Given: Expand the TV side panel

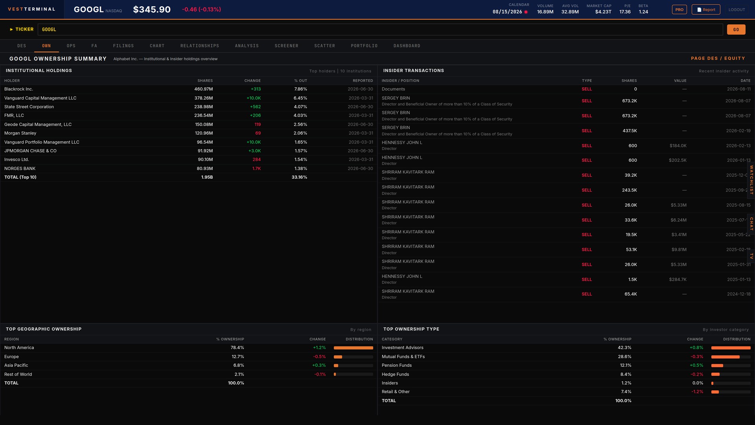Looking at the screenshot, I should point(751,256).
